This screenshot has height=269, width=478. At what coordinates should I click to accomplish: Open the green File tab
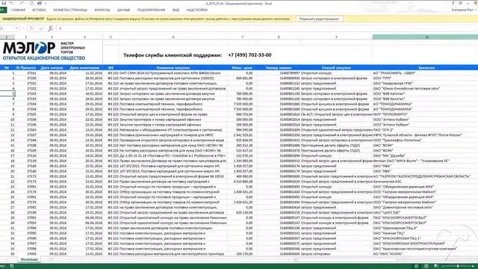pyautogui.click(x=3, y=10)
